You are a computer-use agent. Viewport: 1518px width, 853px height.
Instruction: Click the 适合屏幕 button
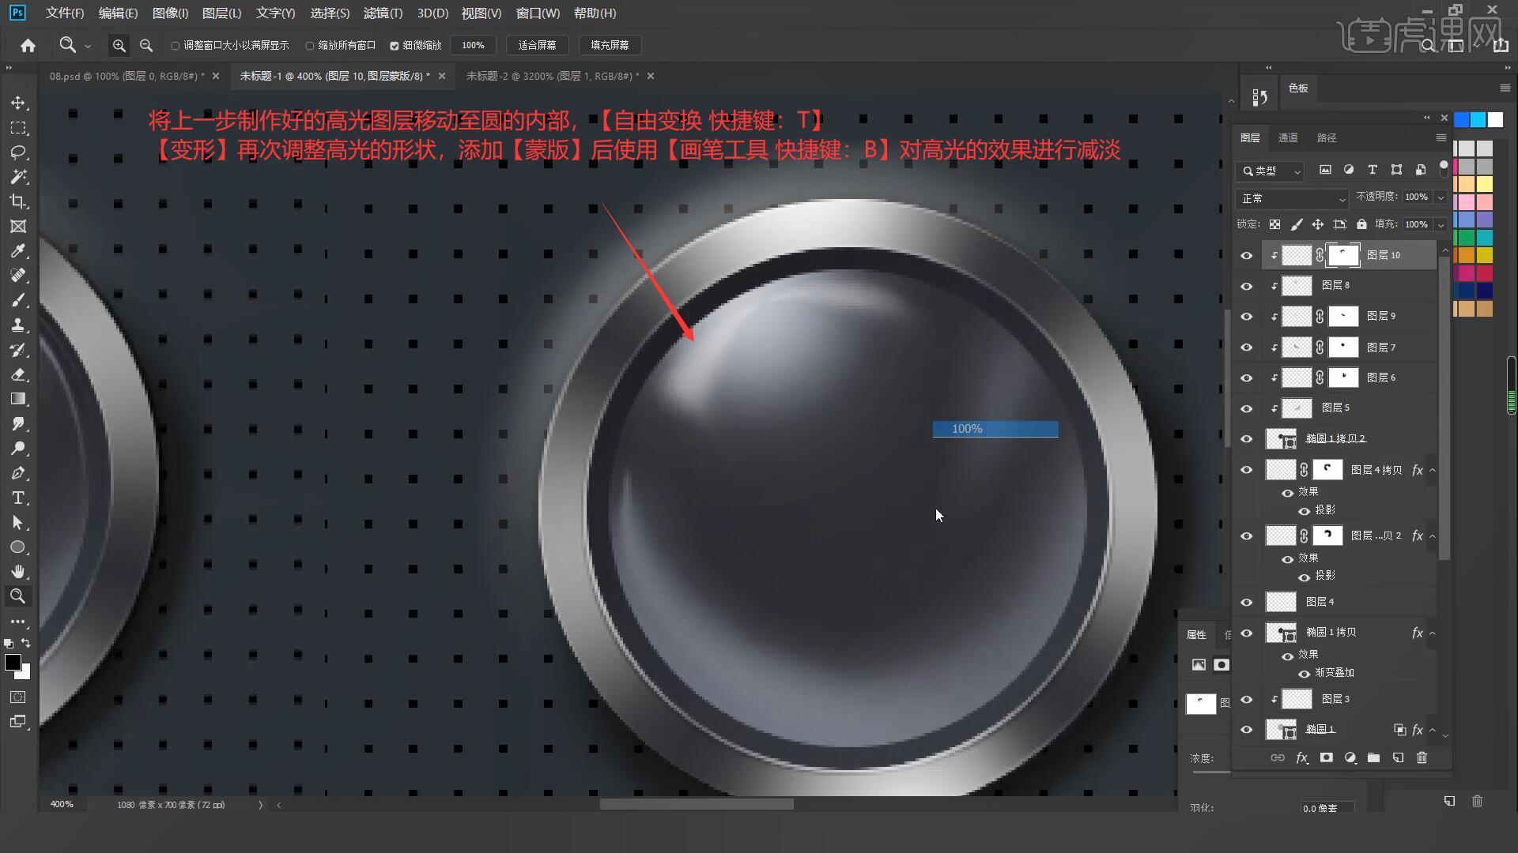537,46
